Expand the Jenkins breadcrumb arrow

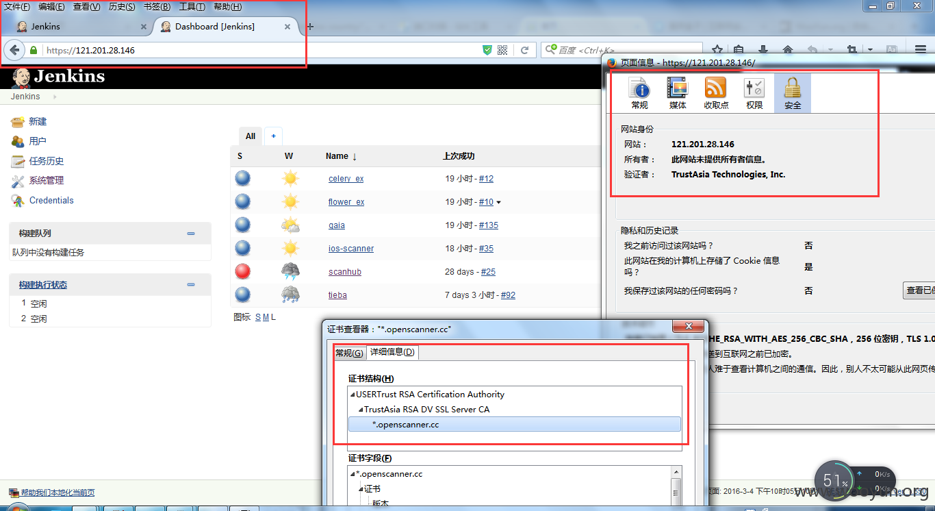click(x=55, y=97)
